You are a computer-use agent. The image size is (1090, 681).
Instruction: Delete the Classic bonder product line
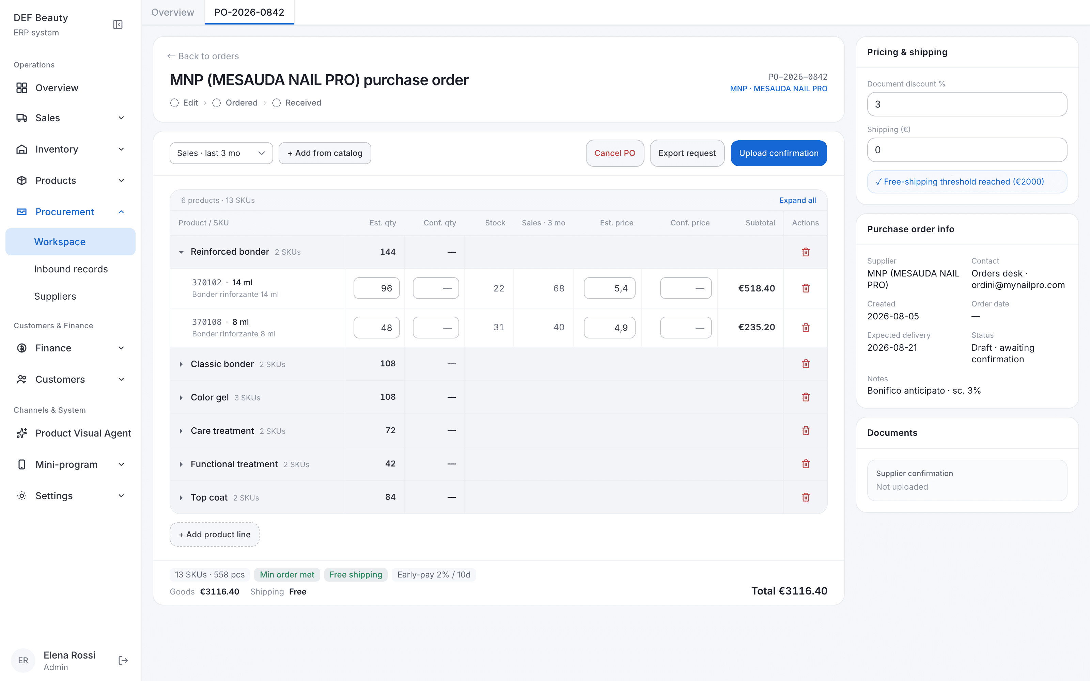point(806,363)
